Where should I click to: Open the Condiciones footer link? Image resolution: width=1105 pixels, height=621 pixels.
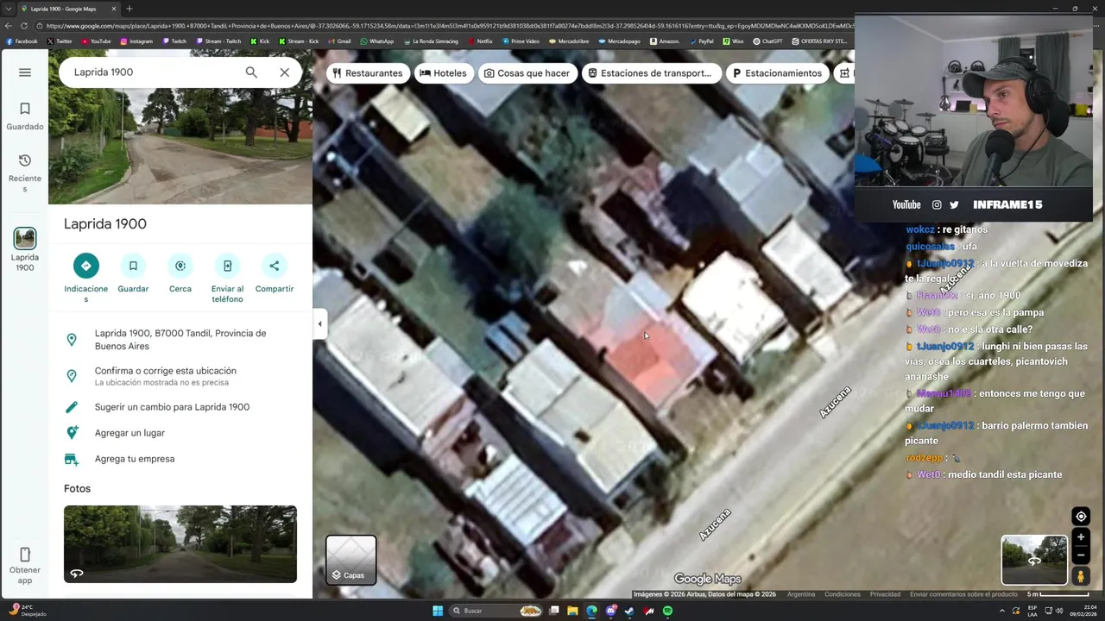[843, 594]
